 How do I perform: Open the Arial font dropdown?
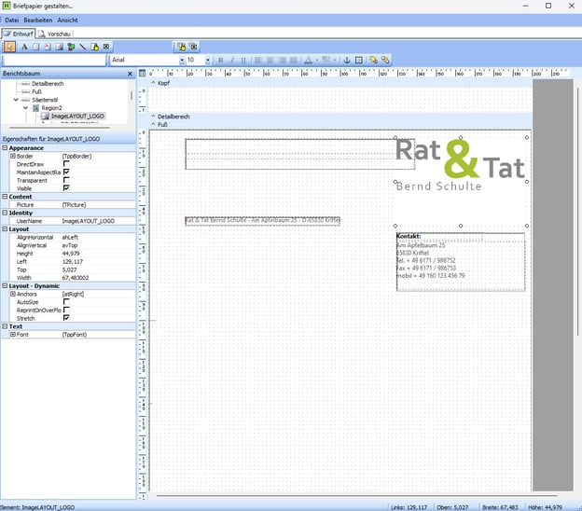coord(181,60)
